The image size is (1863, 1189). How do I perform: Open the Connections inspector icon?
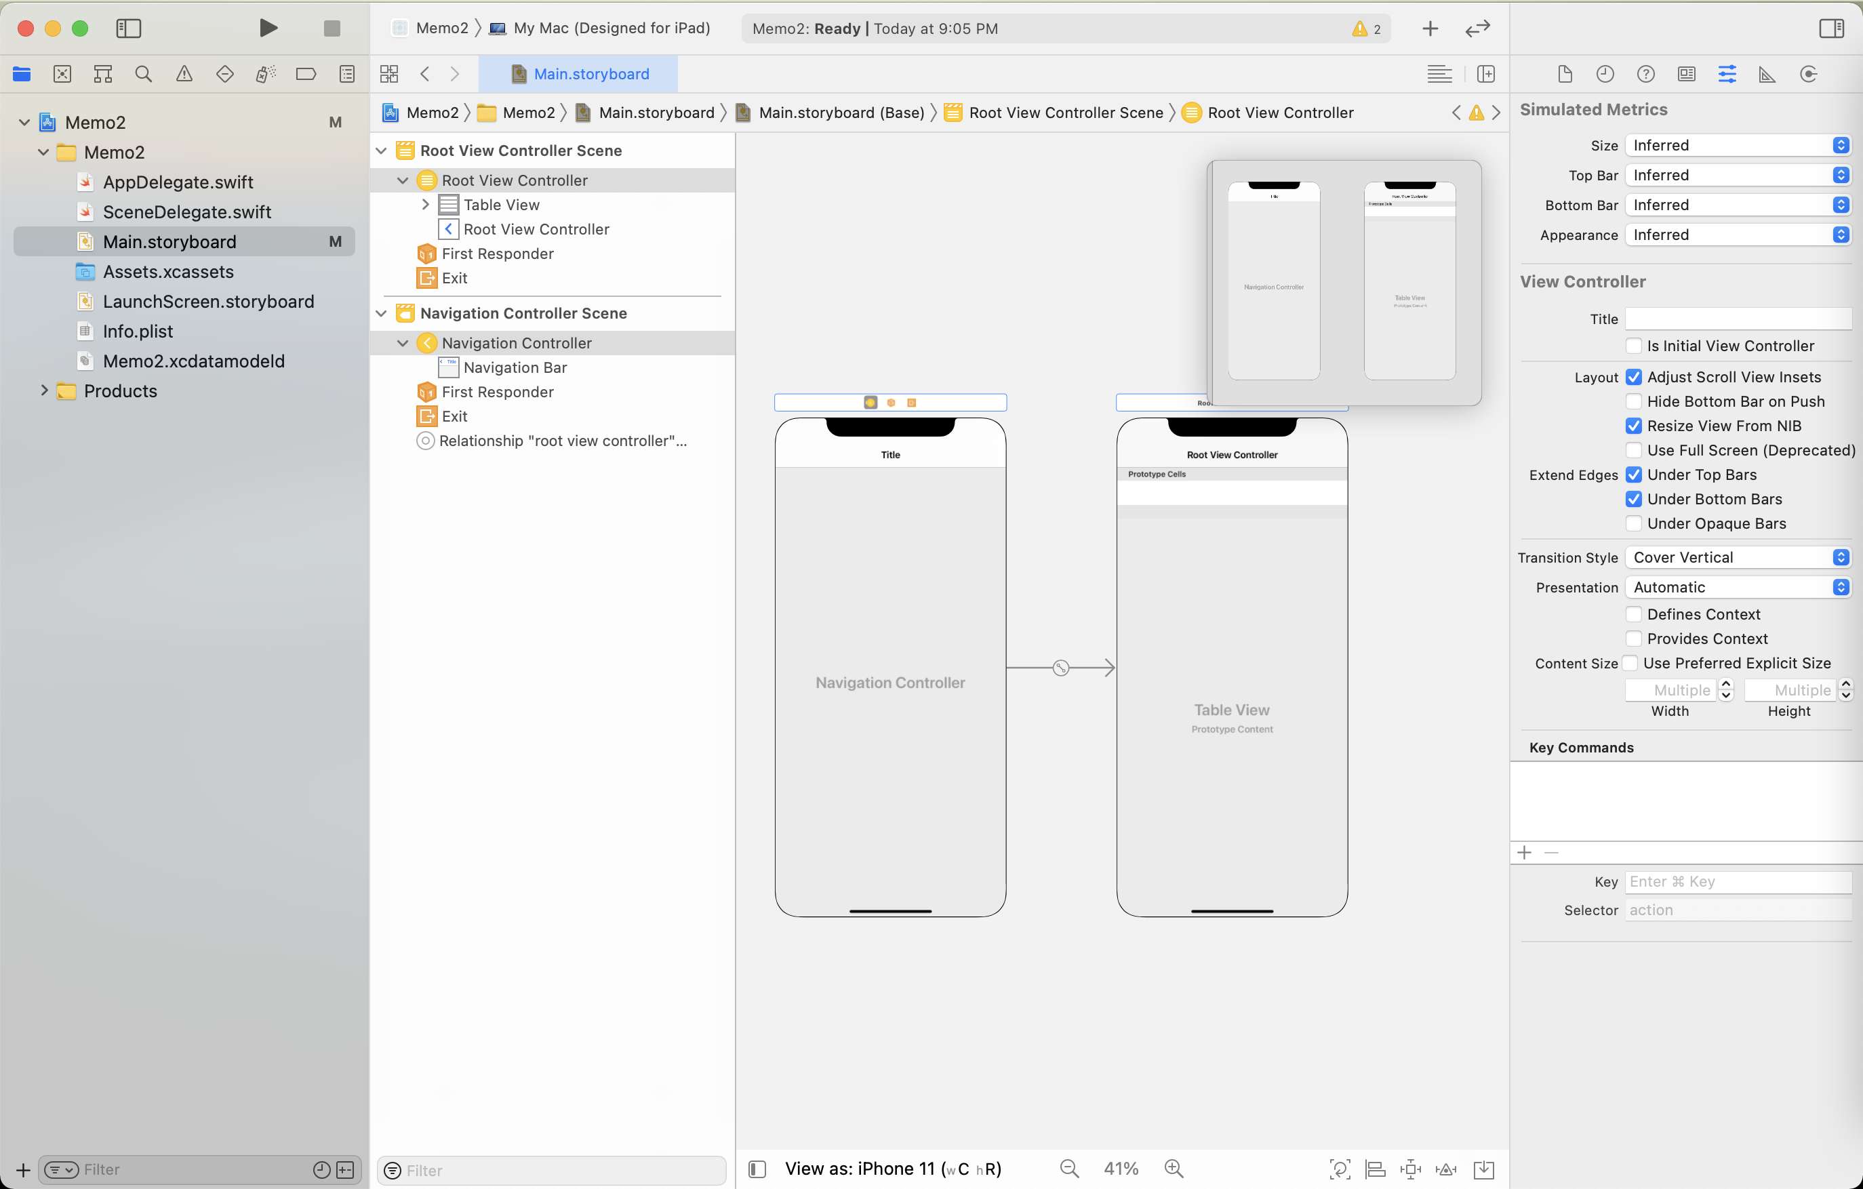click(x=1808, y=75)
